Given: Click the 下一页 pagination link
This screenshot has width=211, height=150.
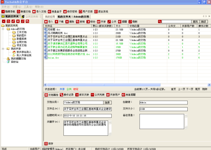Looking at the screenshot, I should 190,89.
